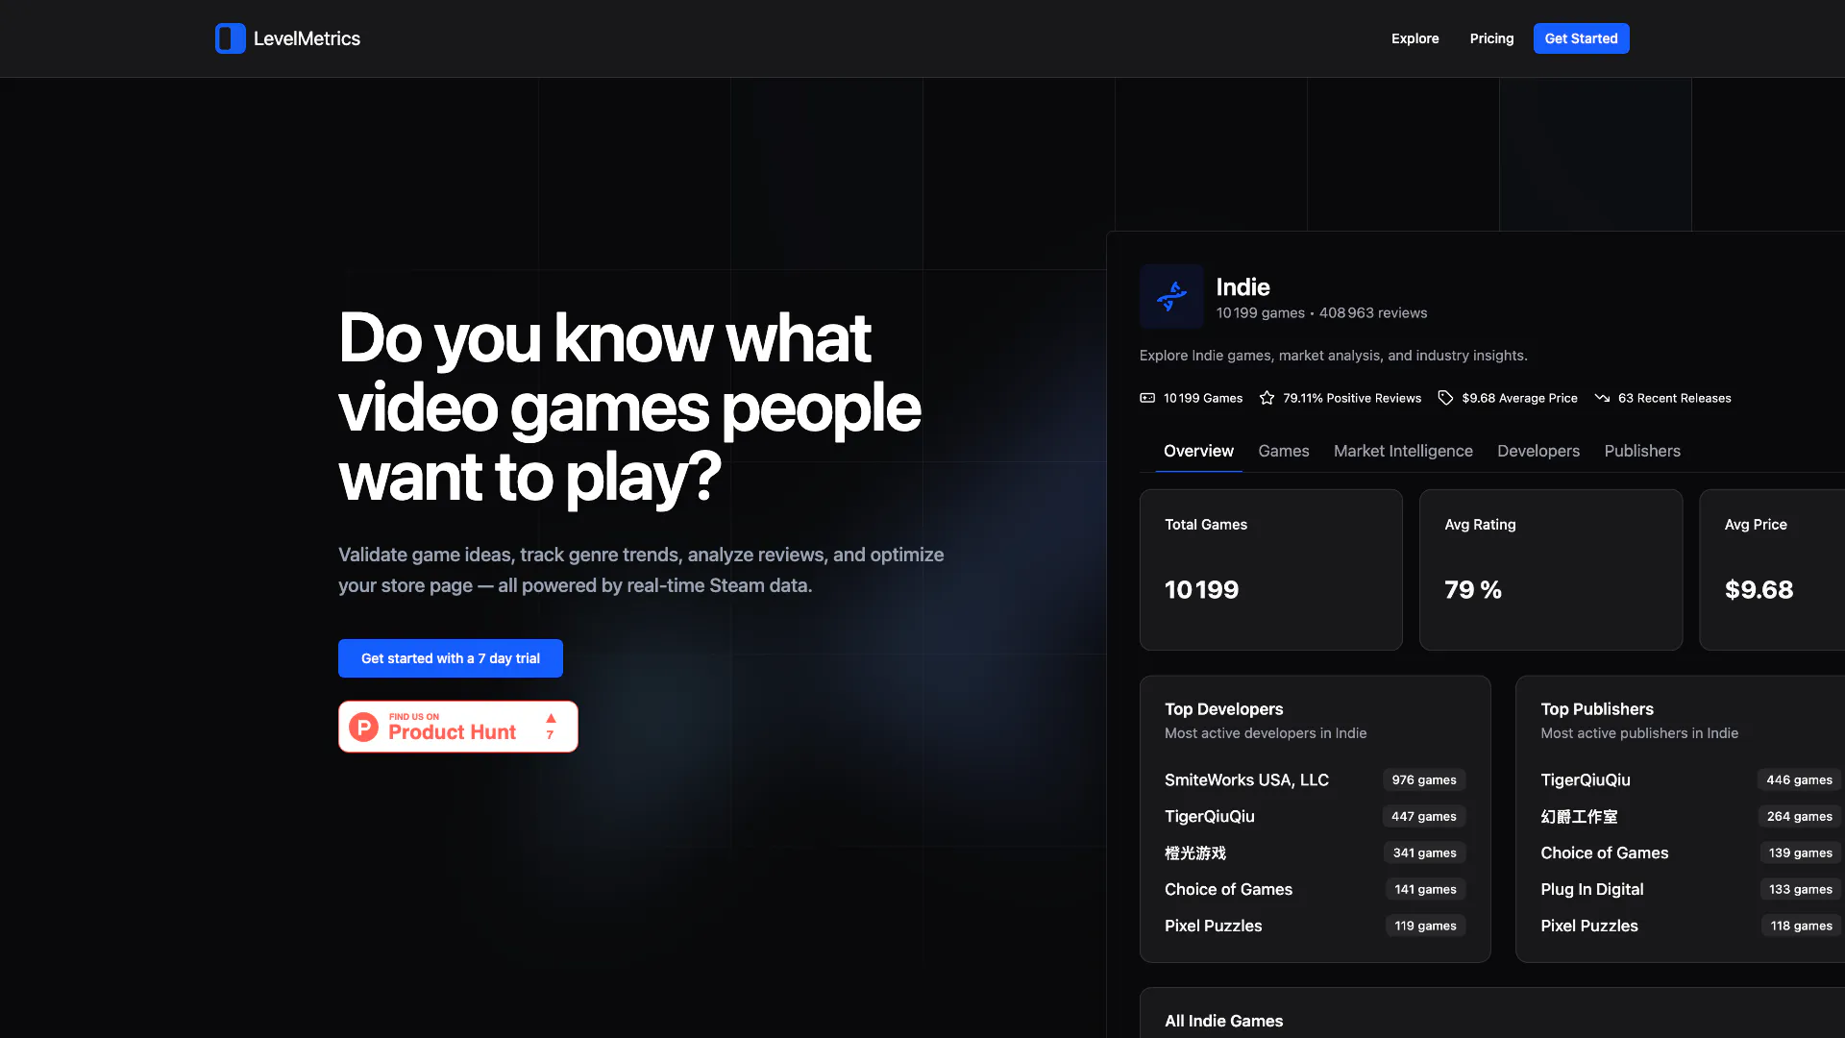
Task: Switch to the Market Intelligence tab
Action: point(1402,451)
